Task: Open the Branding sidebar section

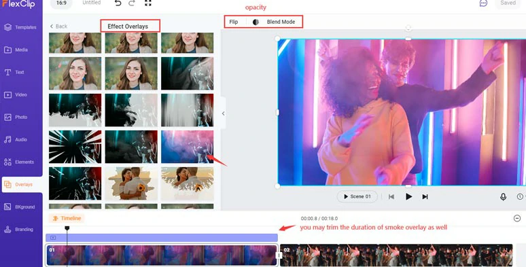Action: tap(19, 230)
